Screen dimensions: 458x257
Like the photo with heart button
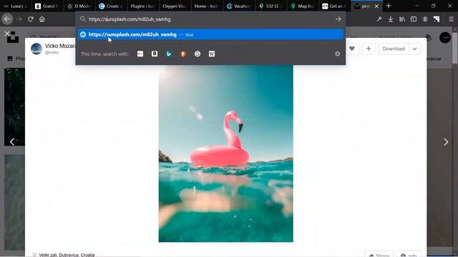tap(352, 49)
